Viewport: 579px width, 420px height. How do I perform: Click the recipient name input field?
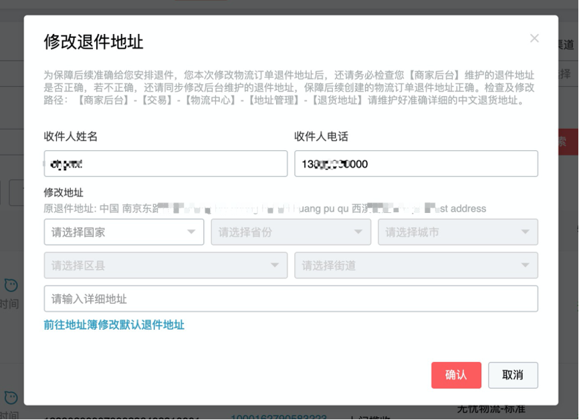[165, 164]
